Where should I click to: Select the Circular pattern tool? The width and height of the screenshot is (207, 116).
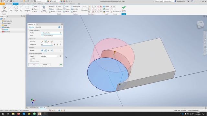pos(74,9)
